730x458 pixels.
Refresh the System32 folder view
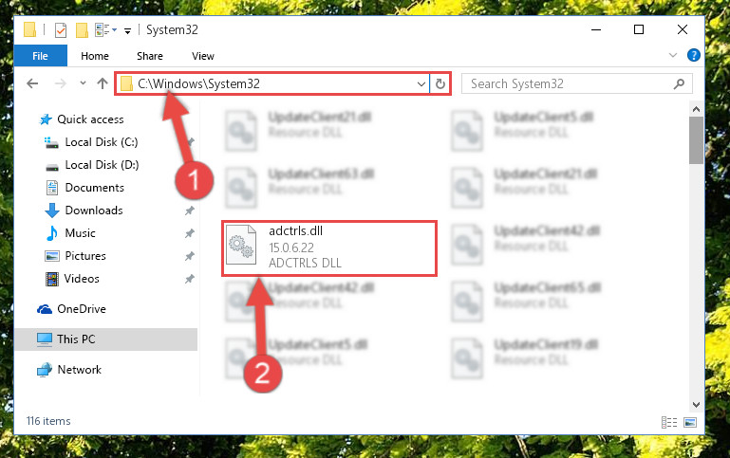coord(440,83)
